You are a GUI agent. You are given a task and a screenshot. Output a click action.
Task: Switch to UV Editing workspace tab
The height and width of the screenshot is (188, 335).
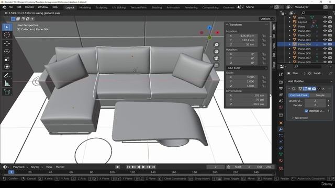click(x=119, y=7)
